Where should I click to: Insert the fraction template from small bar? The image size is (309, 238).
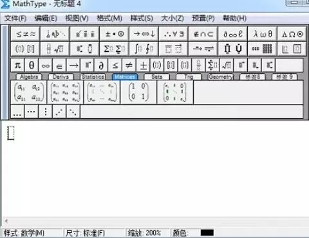click(x=199, y=65)
